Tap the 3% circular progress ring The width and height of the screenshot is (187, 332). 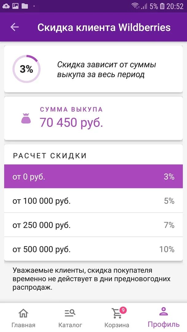[26, 69]
